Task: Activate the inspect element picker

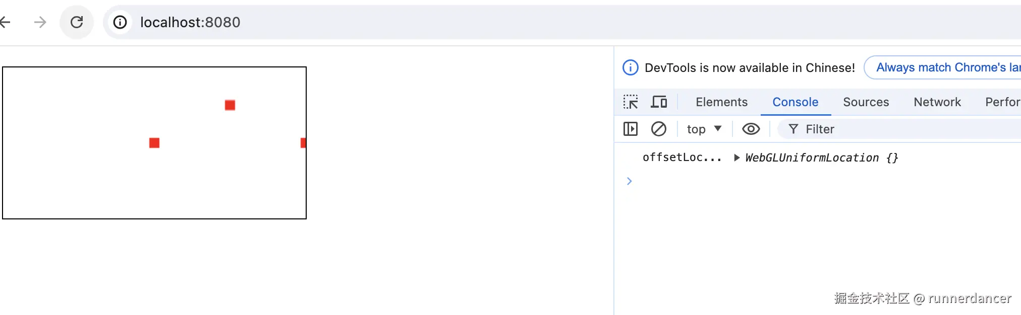Action: (631, 102)
